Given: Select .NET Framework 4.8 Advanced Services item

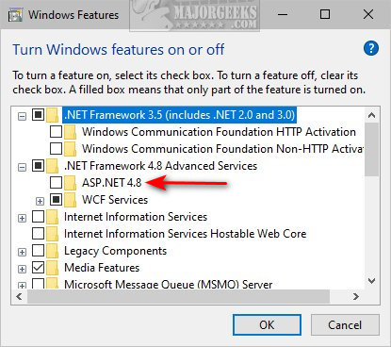Looking at the screenshot, I should (x=160, y=166).
